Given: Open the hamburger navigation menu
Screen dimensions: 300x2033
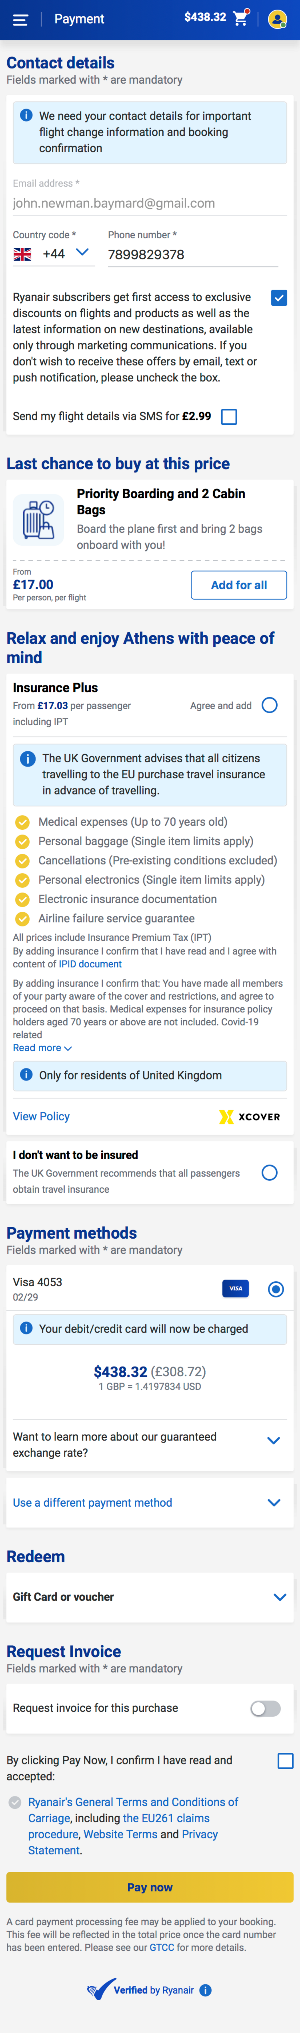Looking at the screenshot, I should [x=21, y=20].
